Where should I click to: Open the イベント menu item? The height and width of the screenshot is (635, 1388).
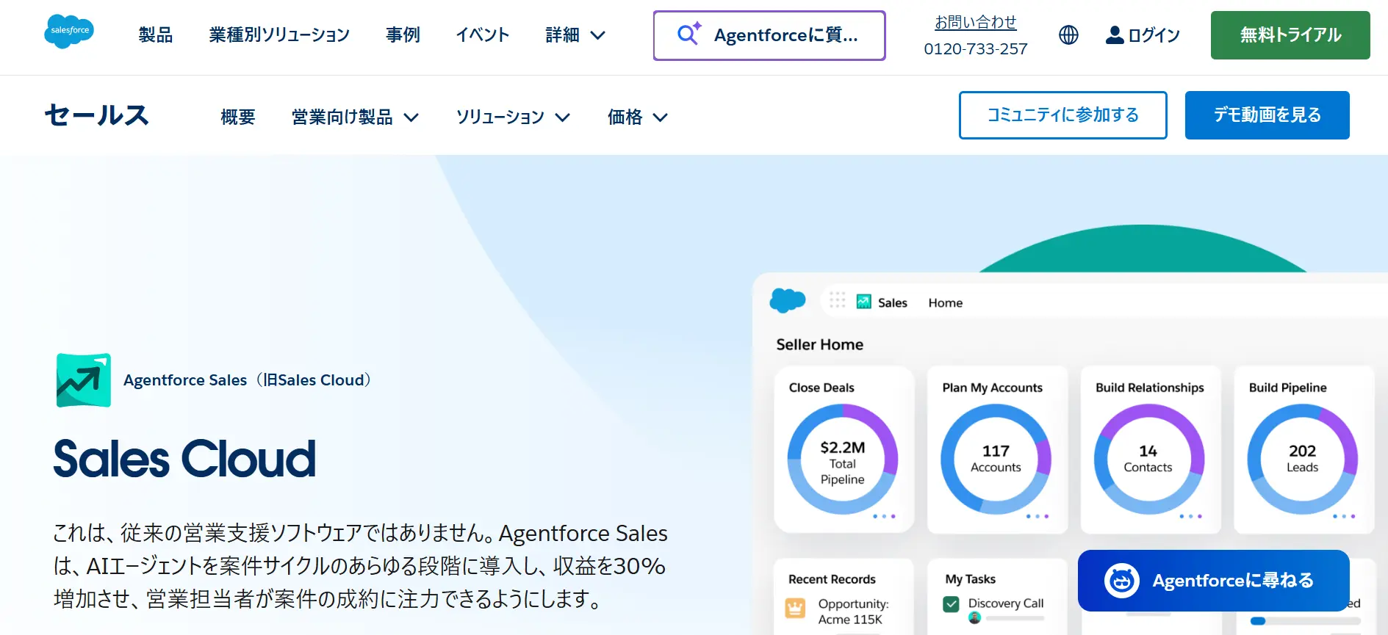483,35
